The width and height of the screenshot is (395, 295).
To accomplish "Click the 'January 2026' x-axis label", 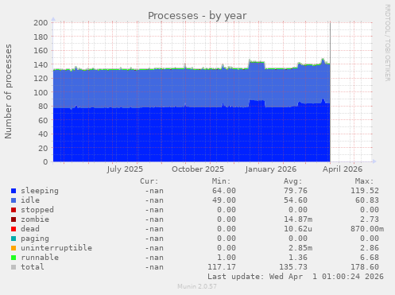I will (x=271, y=169).
